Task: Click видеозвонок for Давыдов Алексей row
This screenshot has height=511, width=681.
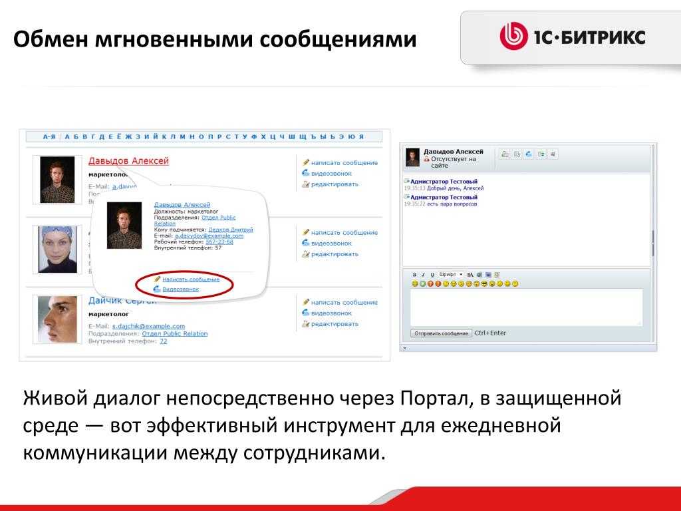Action: click(x=331, y=174)
